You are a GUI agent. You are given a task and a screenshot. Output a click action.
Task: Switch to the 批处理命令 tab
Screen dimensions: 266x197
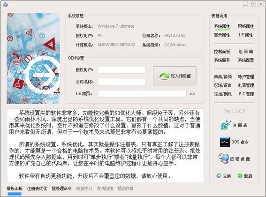pyautogui.click(x=61, y=189)
